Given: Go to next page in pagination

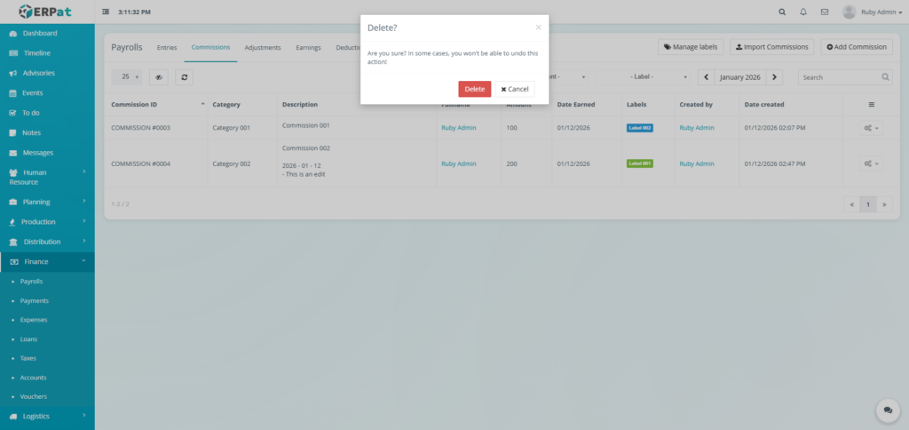Looking at the screenshot, I should tap(885, 204).
